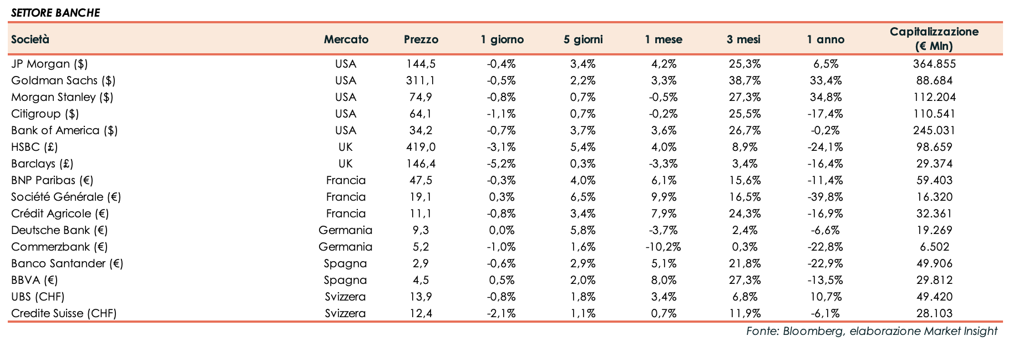1013x346 pixels.
Task: Click the Fonte: Bloomberg source note
Action: [872, 332]
